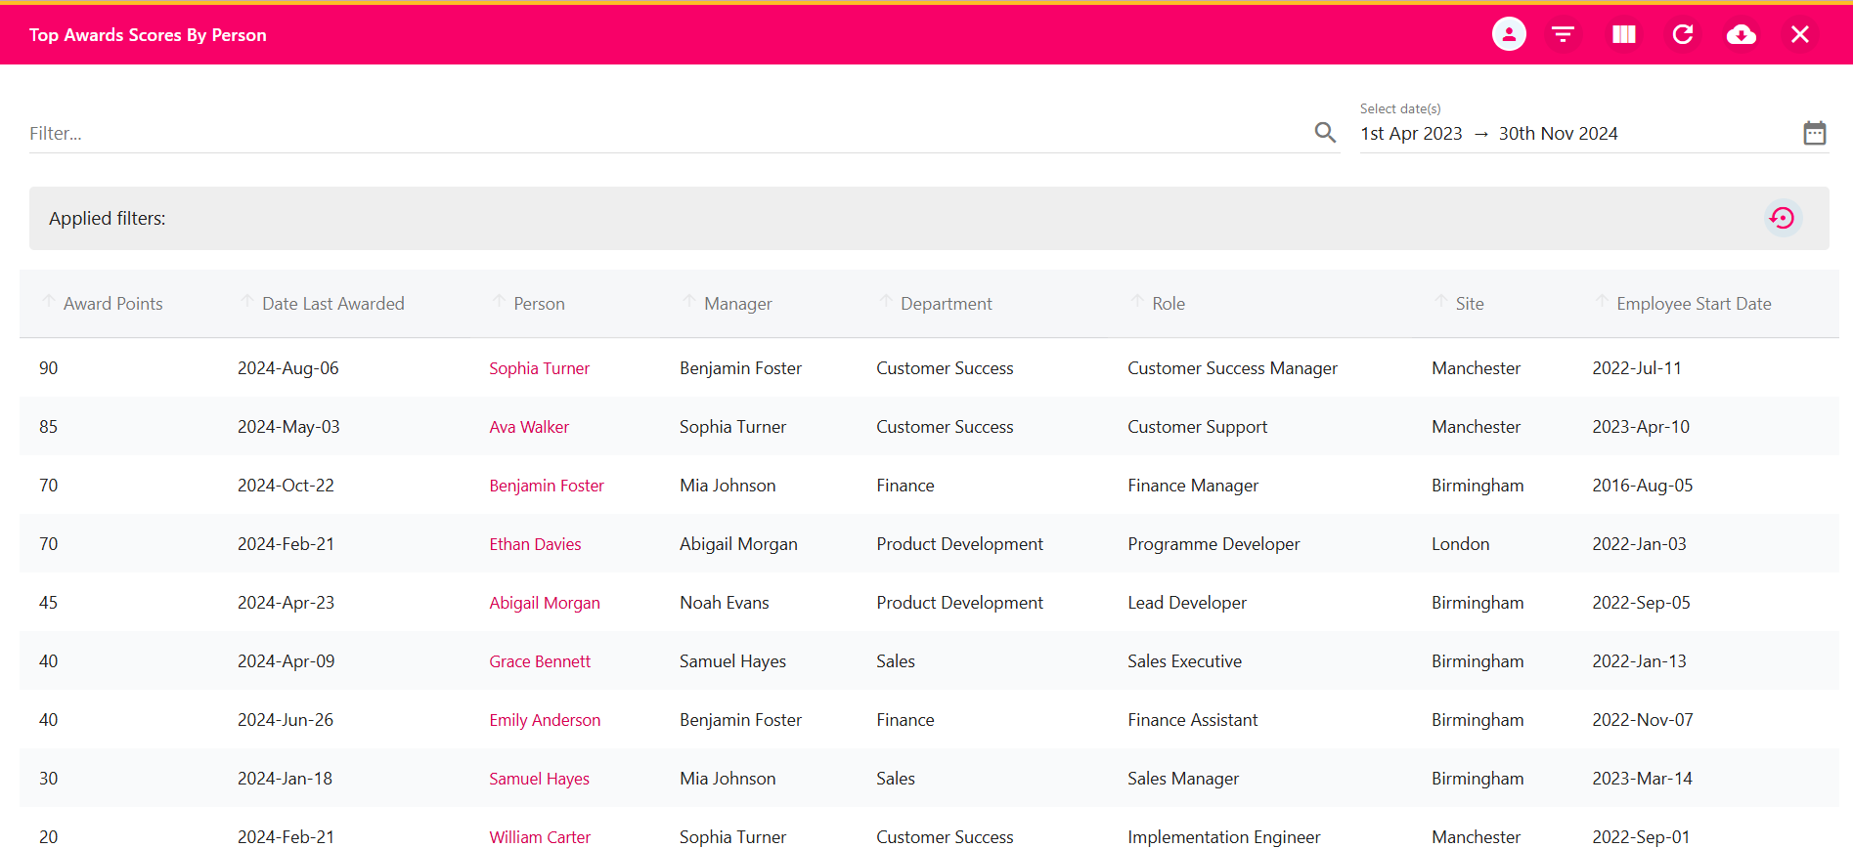Sort by Department column header
The height and width of the screenshot is (848, 1853).
[x=946, y=304]
